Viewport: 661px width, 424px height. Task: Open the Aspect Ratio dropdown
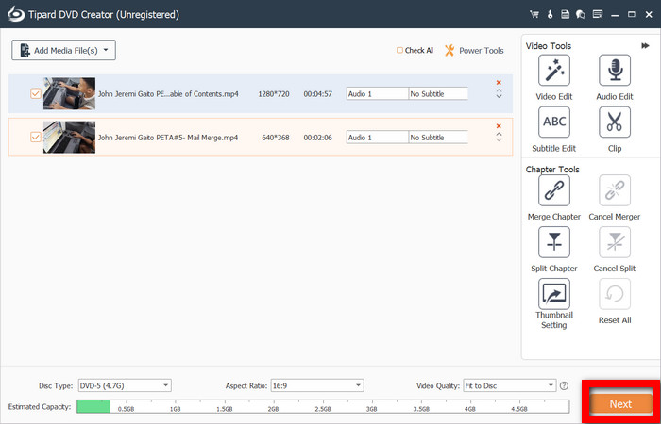tap(317, 385)
